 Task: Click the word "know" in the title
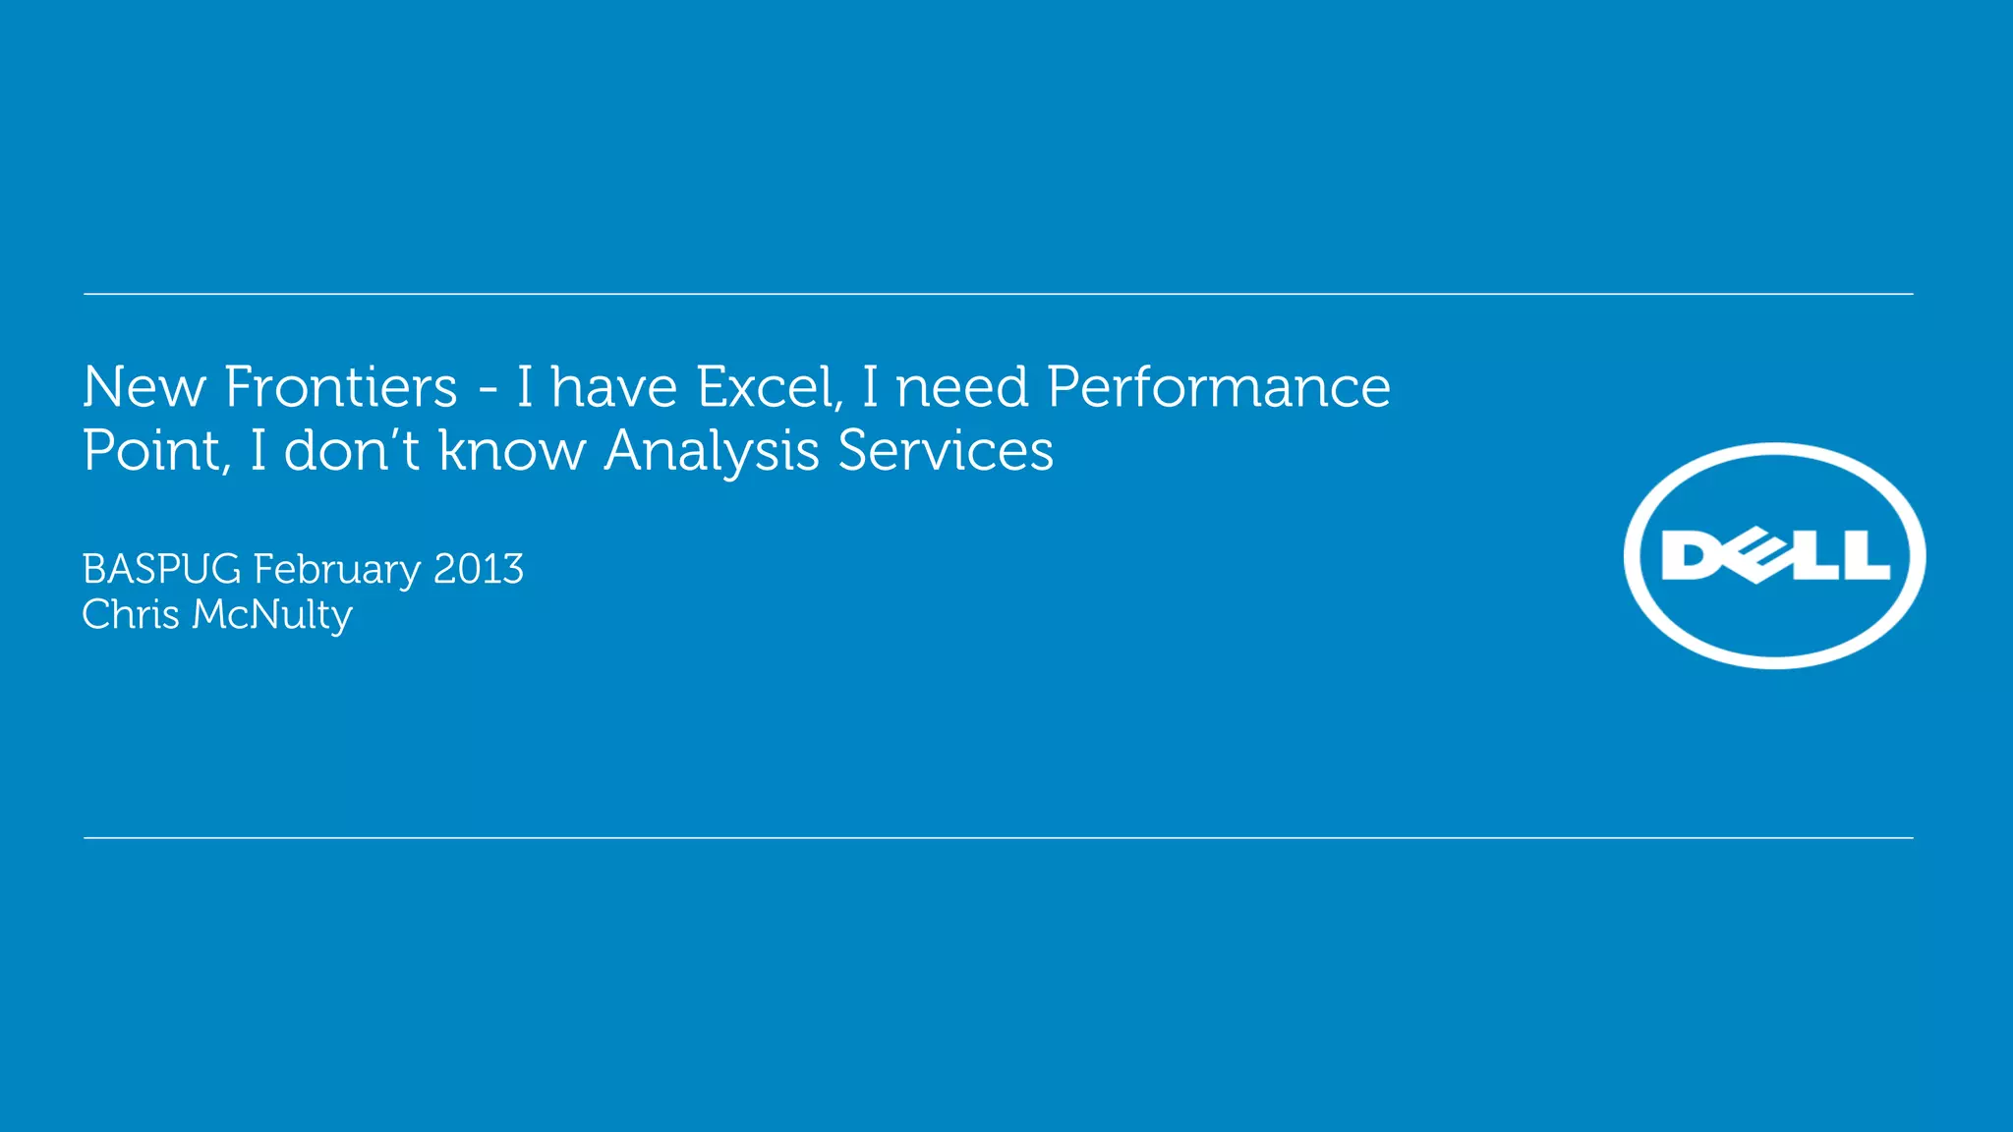pyautogui.click(x=512, y=451)
